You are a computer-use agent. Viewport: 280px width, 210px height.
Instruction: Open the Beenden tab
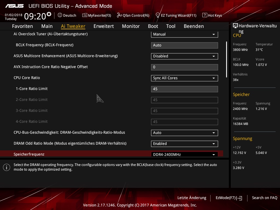194,26
